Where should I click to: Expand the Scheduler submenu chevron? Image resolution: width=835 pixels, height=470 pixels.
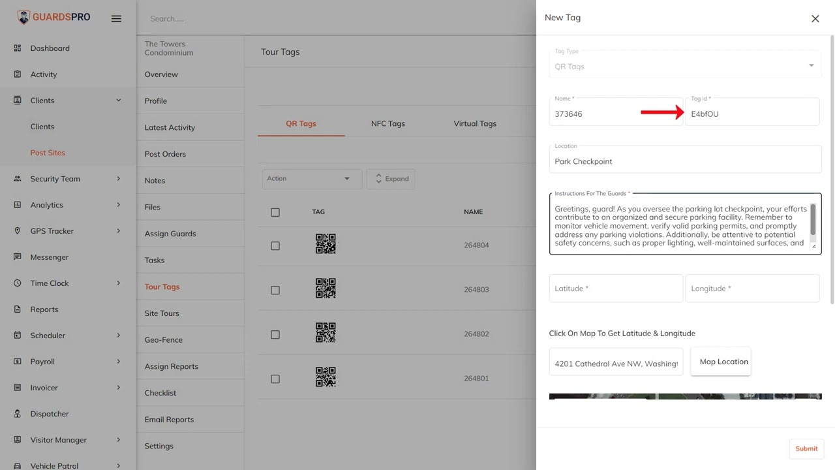pos(118,336)
